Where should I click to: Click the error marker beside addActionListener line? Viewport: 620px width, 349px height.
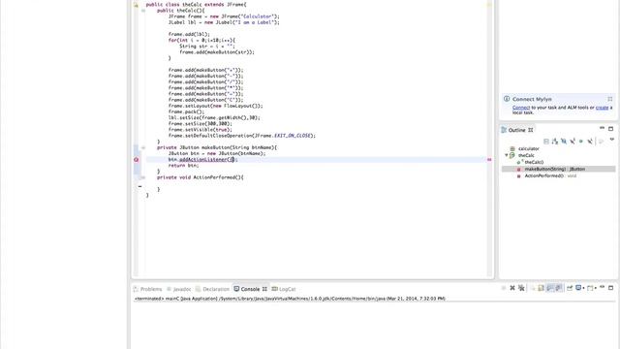click(136, 159)
